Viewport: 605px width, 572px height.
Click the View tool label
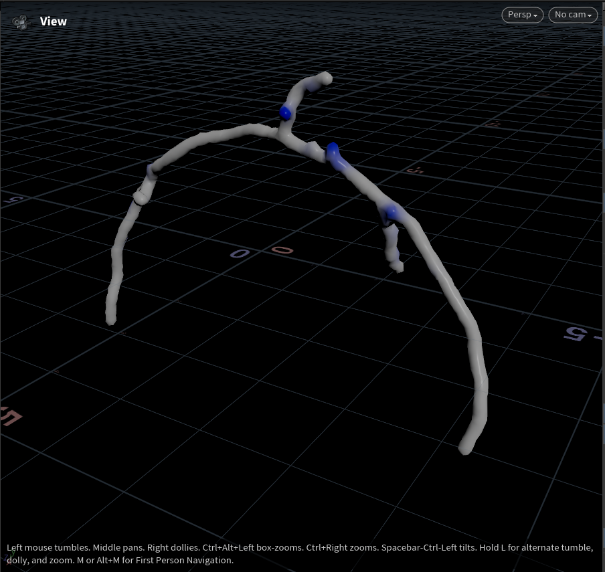coord(54,21)
